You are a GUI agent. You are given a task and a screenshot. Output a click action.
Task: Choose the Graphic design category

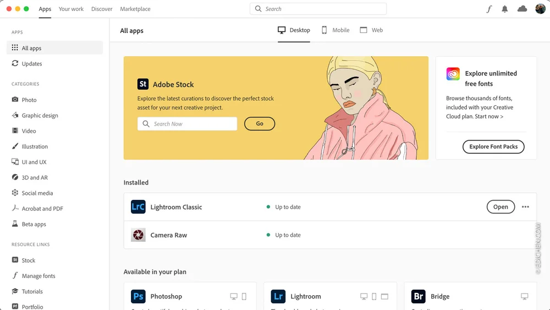point(35,115)
